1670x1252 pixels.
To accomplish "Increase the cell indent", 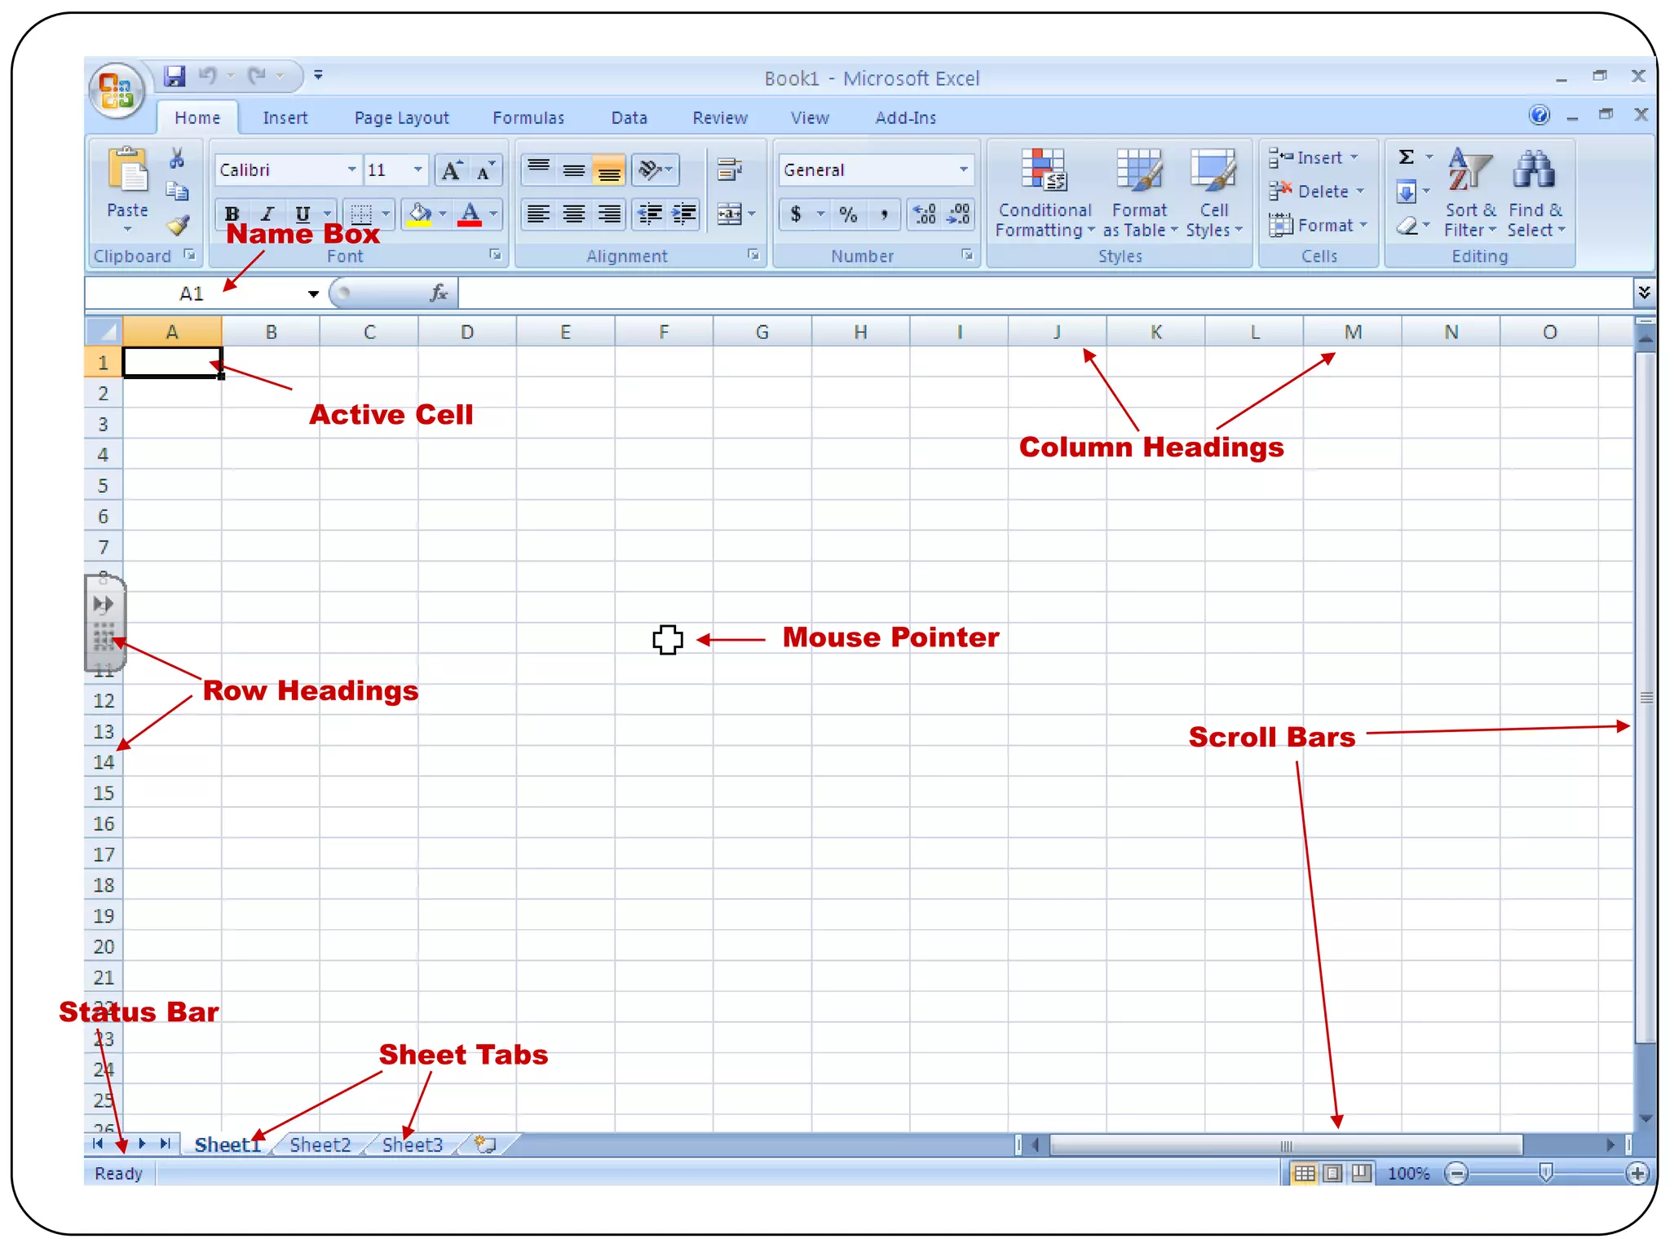I will 683,214.
